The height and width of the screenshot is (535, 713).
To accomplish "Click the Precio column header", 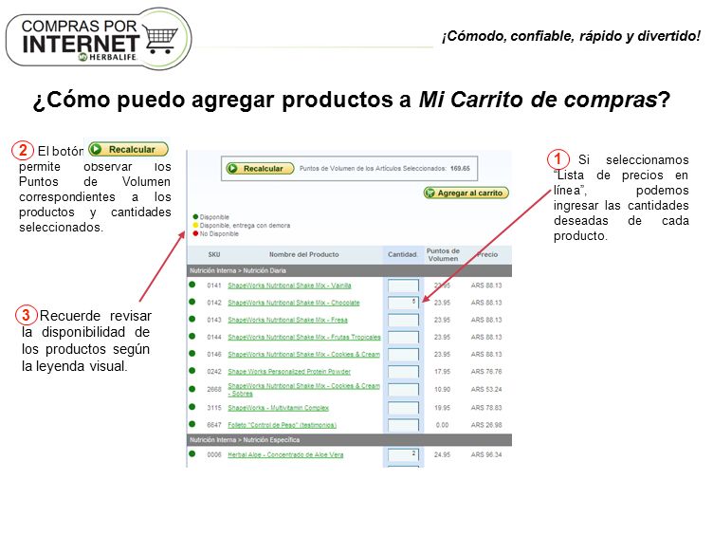I will click(487, 254).
